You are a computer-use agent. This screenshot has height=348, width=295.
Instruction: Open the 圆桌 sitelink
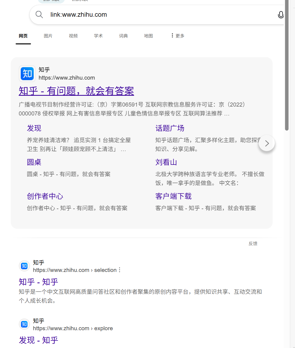click(34, 162)
